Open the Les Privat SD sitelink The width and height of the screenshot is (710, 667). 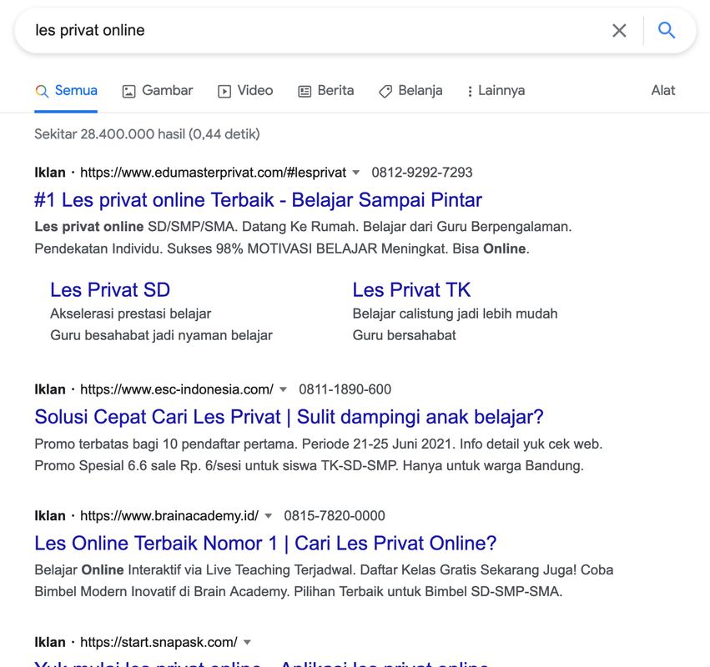[x=110, y=290]
